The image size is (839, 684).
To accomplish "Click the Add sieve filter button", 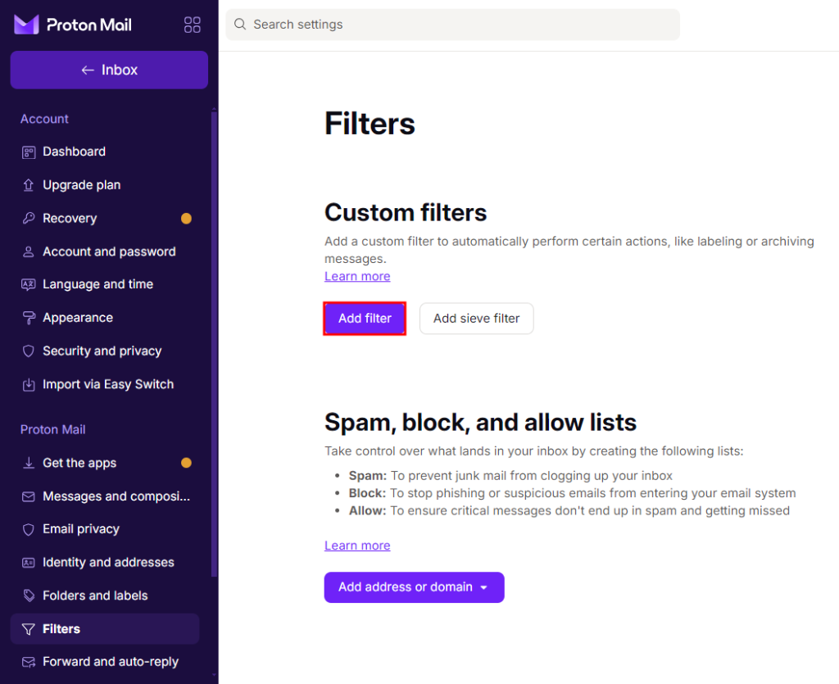I will pos(476,319).
